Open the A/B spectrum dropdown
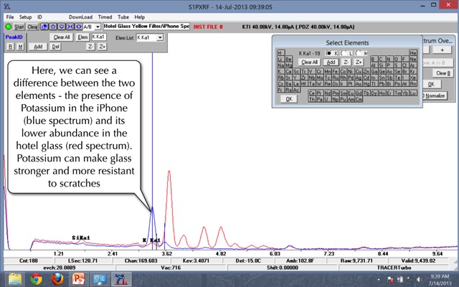 [98, 26]
